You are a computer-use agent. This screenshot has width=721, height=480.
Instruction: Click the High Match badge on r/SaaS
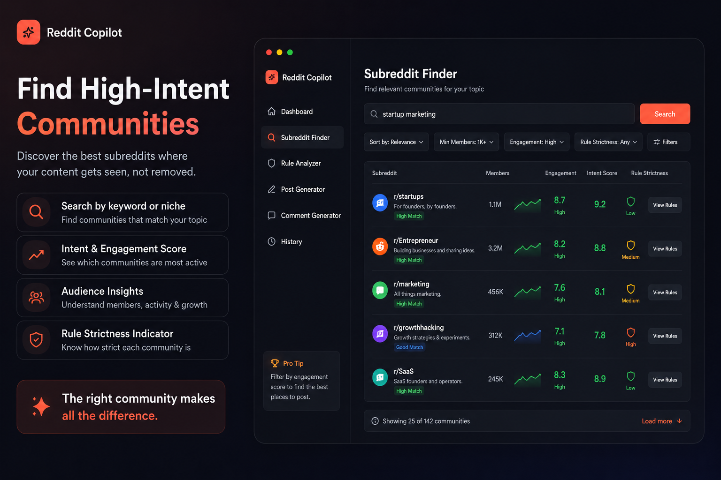(409, 391)
